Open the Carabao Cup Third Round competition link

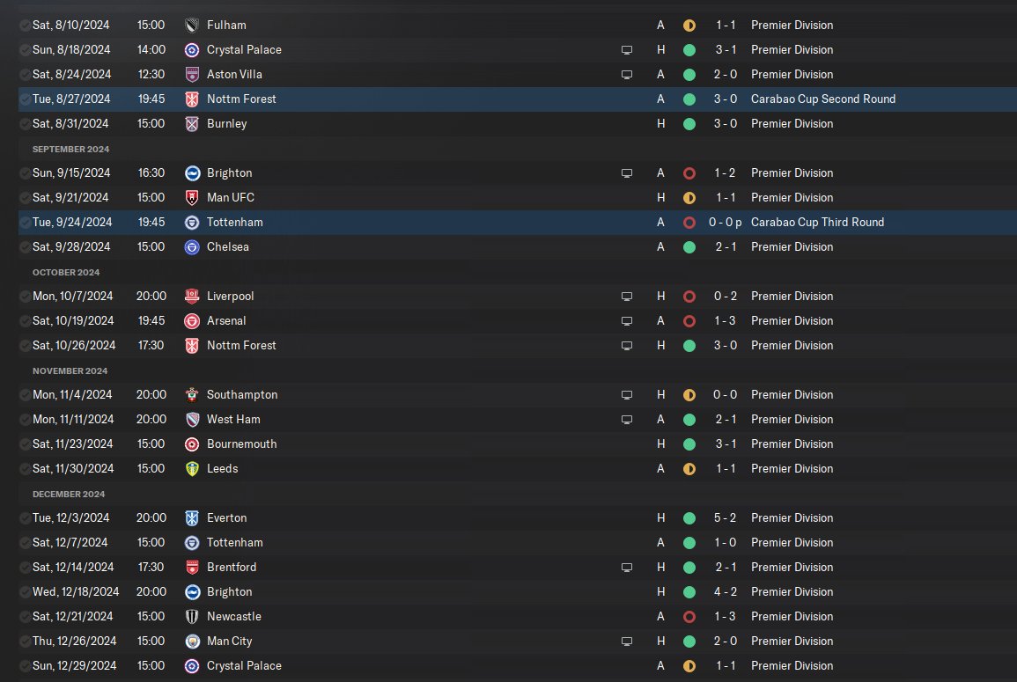pos(817,223)
